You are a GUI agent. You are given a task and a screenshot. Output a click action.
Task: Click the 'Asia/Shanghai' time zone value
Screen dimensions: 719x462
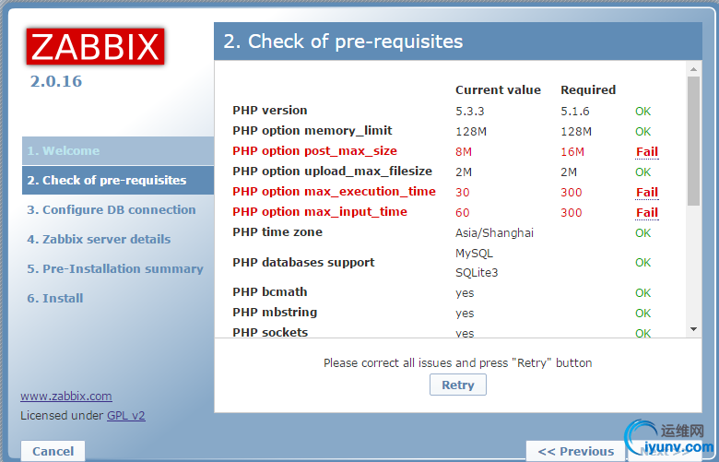494,233
